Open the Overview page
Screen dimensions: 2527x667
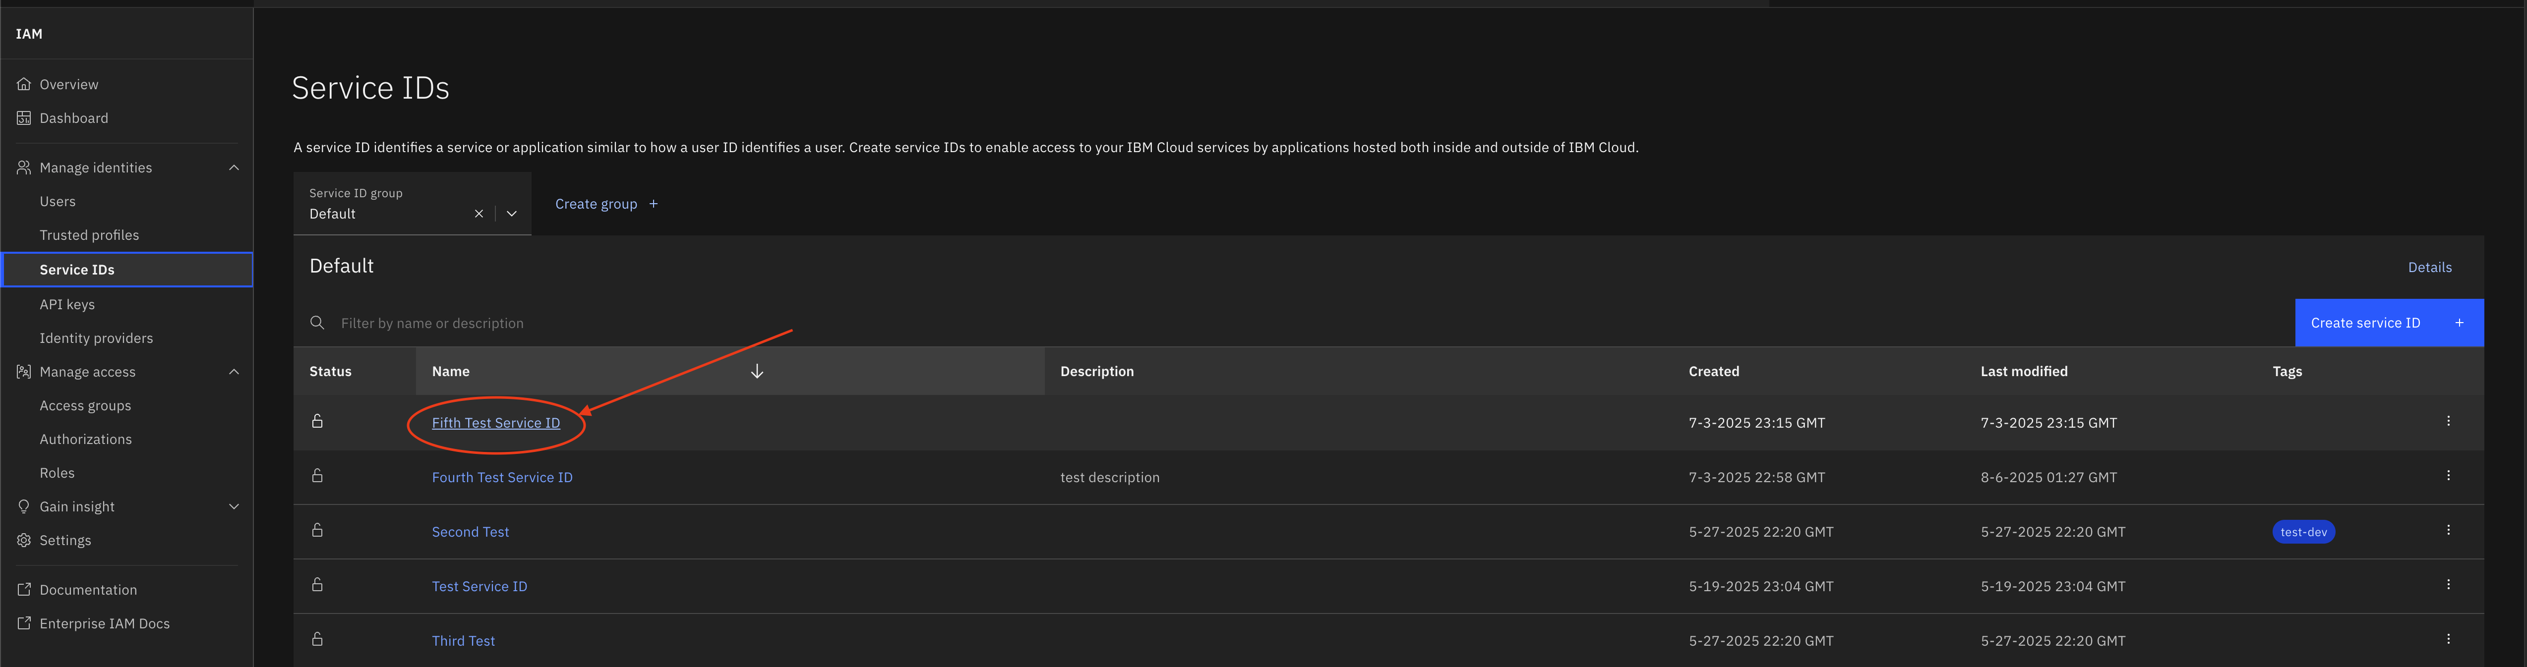[68, 84]
